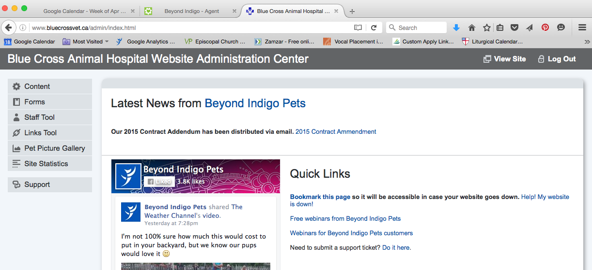Screen dimensions: 592x270
Task: Bookmark this page with the star icon
Action: [486, 28]
